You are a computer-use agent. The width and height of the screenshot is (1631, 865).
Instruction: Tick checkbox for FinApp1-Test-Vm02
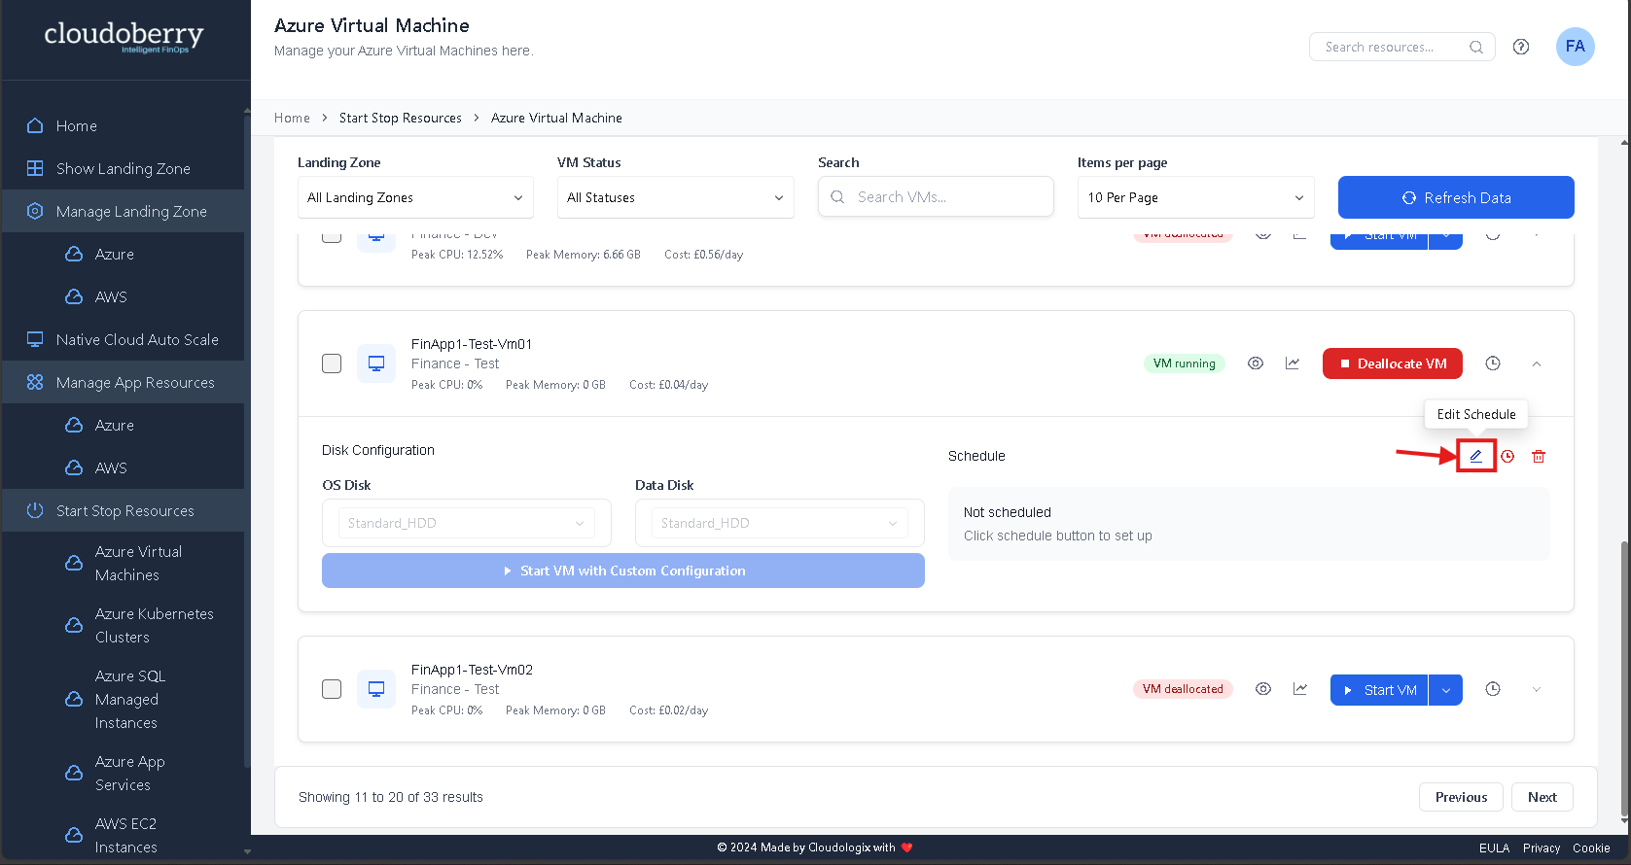click(x=332, y=689)
